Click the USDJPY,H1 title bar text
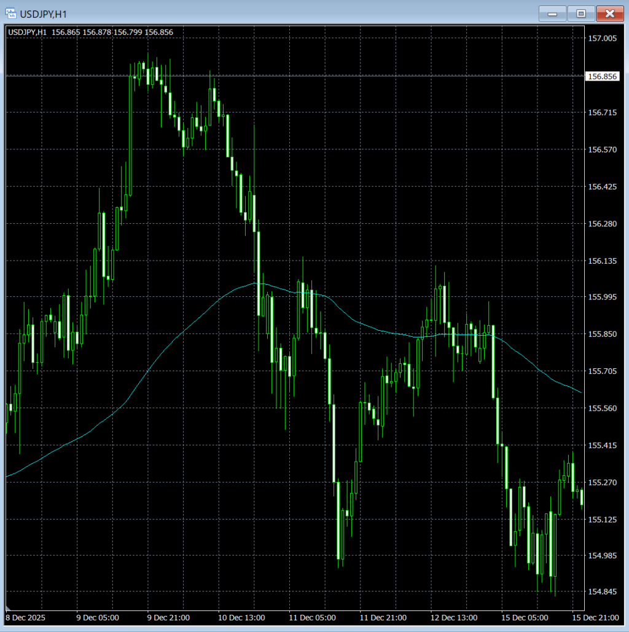This screenshot has height=632, width=629. (x=43, y=14)
